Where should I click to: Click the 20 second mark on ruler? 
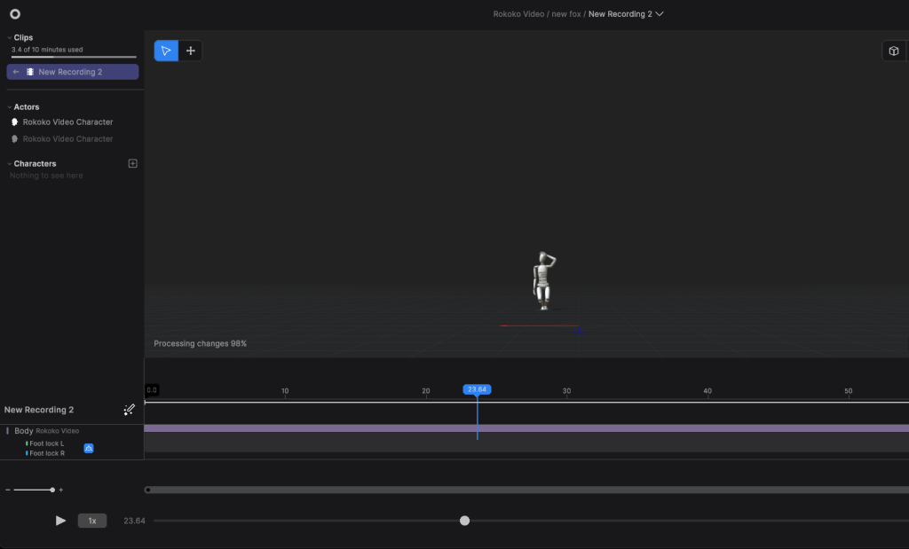425,391
